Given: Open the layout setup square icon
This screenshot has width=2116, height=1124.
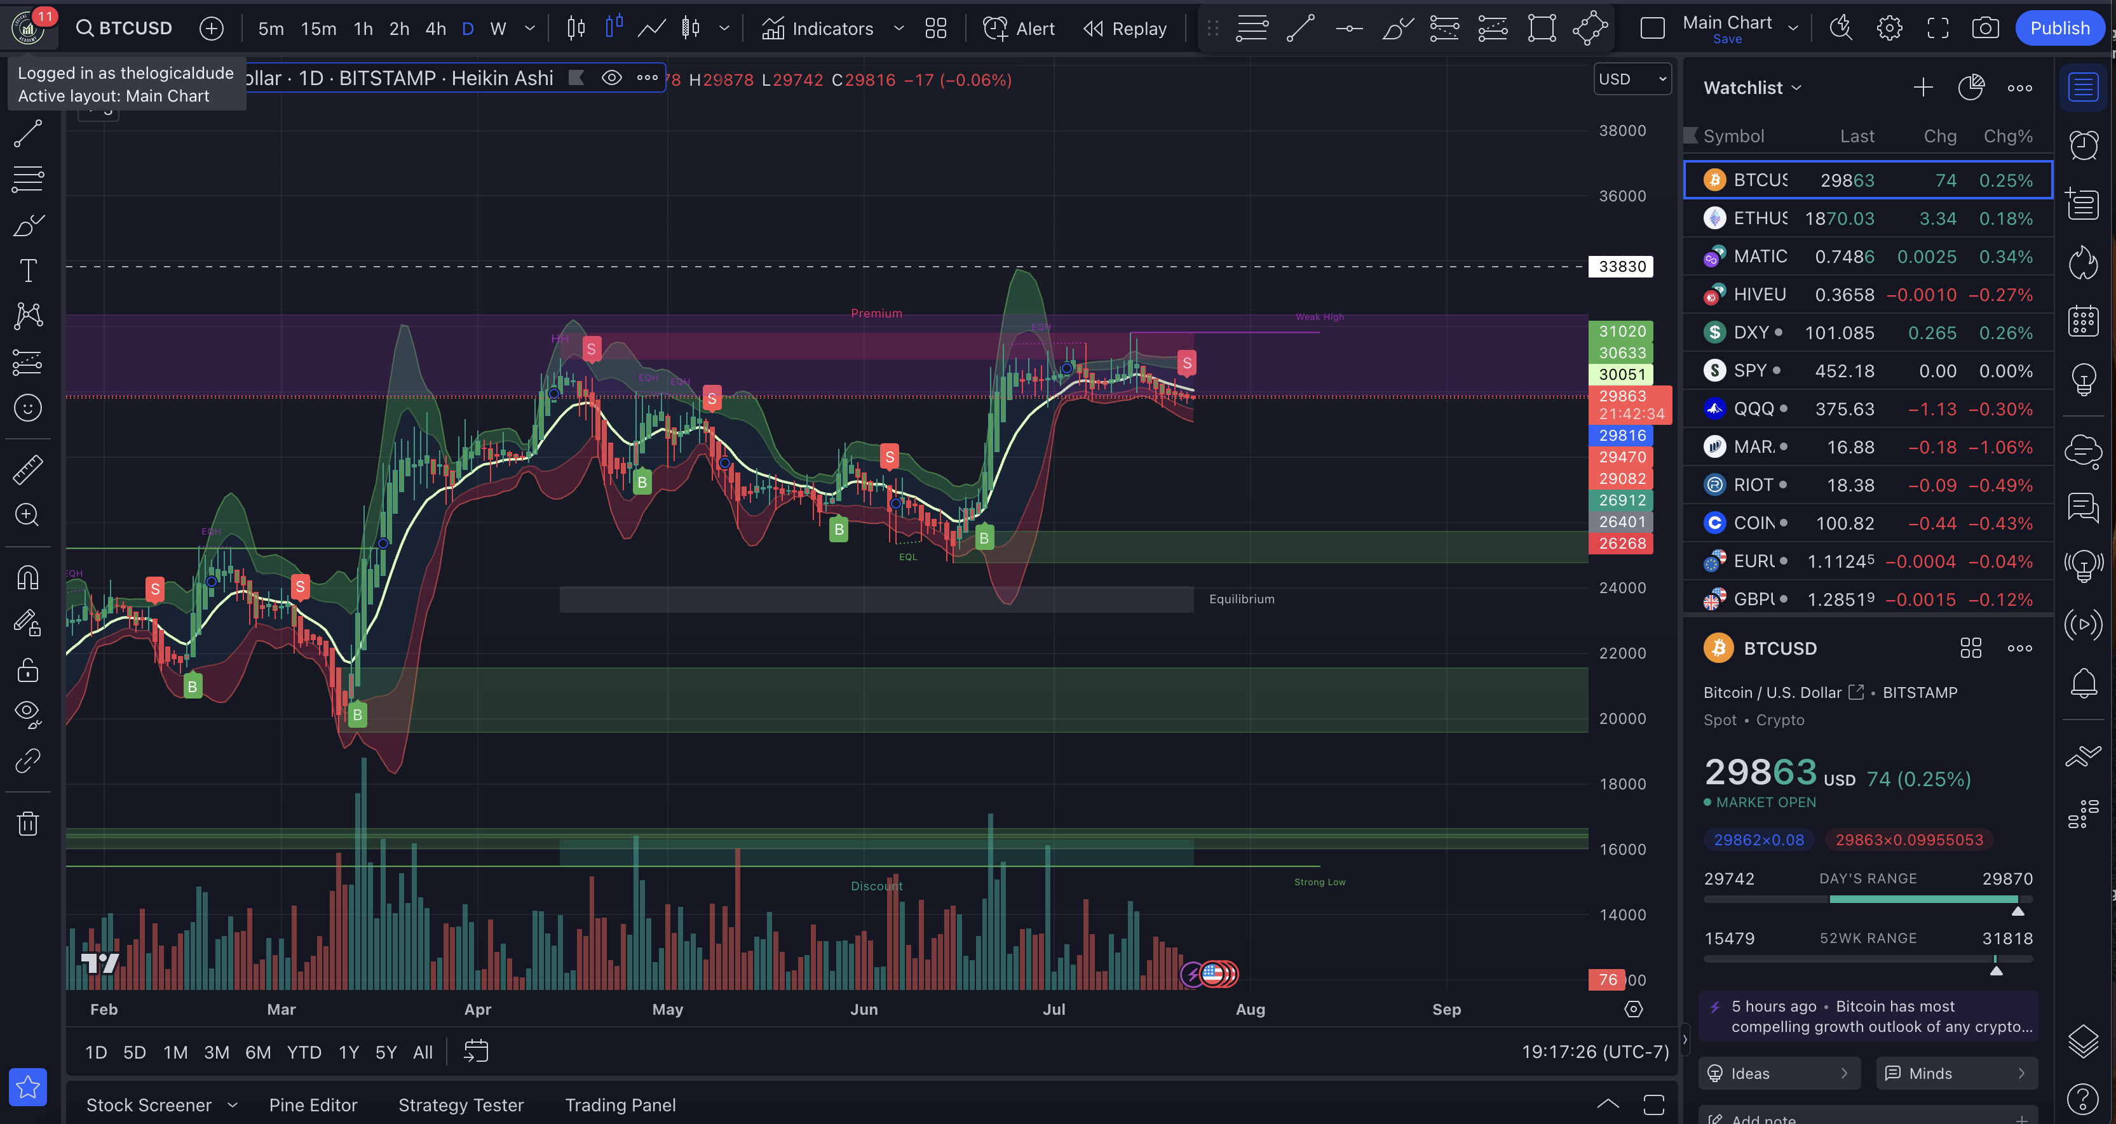Looking at the screenshot, I should (x=1652, y=29).
